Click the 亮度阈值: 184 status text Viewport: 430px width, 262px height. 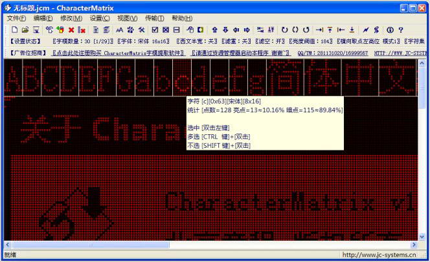[x=311, y=41]
